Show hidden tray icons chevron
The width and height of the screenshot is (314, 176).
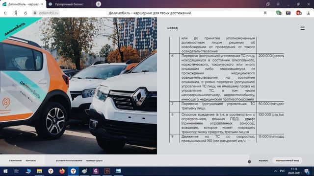coord(275,171)
